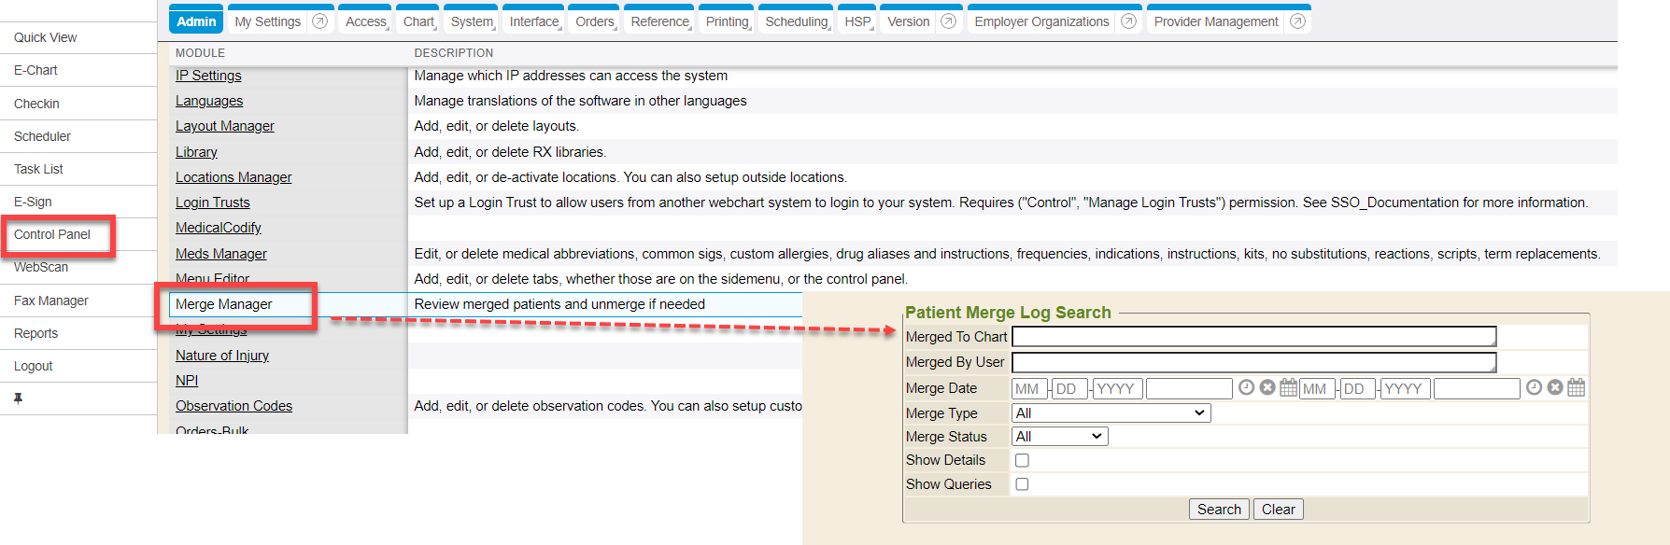Expand the Merge Type dropdown
The width and height of the screenshot is (1670, 545).
coord(1111,413)
